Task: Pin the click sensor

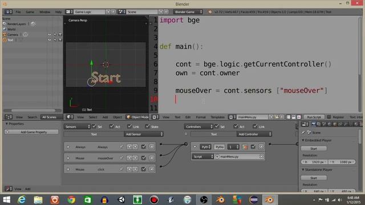Action: click(x=121, y=169)
